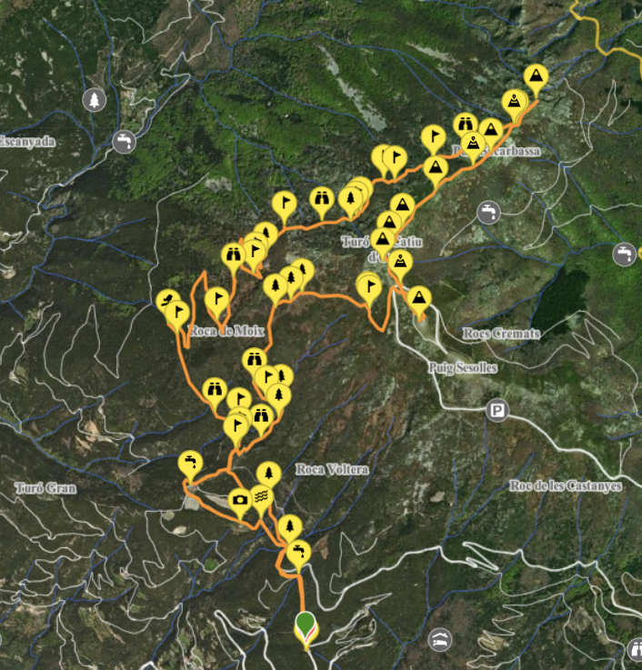Click yellow summit waypoint above Rocs Cremats
The width and height of the screenshot is (642, 670).
(x=419, y=300)
